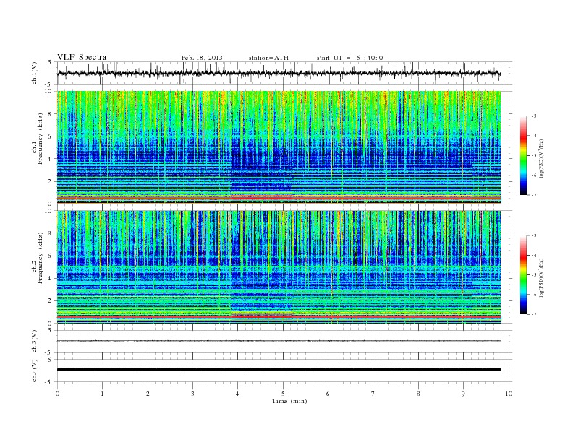Click inside the ch.2 spectrogram panel
Viewport: 573px width, 442px height.
click(x=279, y=267)
